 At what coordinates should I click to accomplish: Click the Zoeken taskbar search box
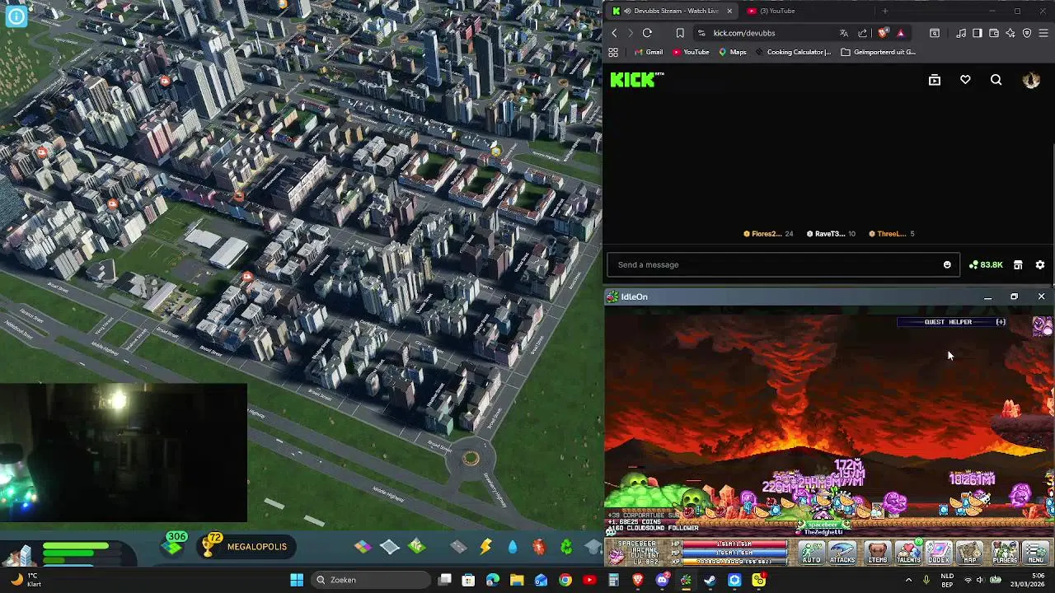pos(373,580)
